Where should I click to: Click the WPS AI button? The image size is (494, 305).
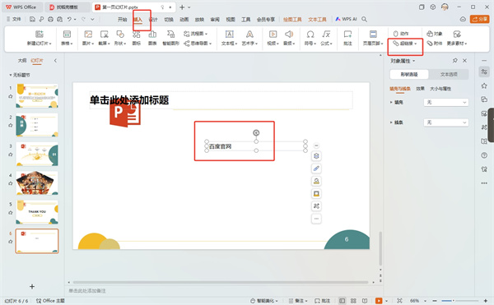point(346,19)
